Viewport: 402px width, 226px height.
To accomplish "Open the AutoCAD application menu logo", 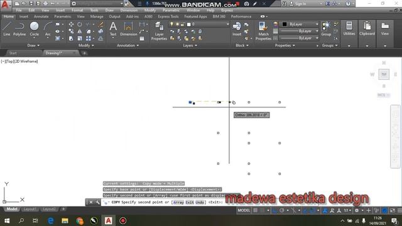I will click(5, 5).
